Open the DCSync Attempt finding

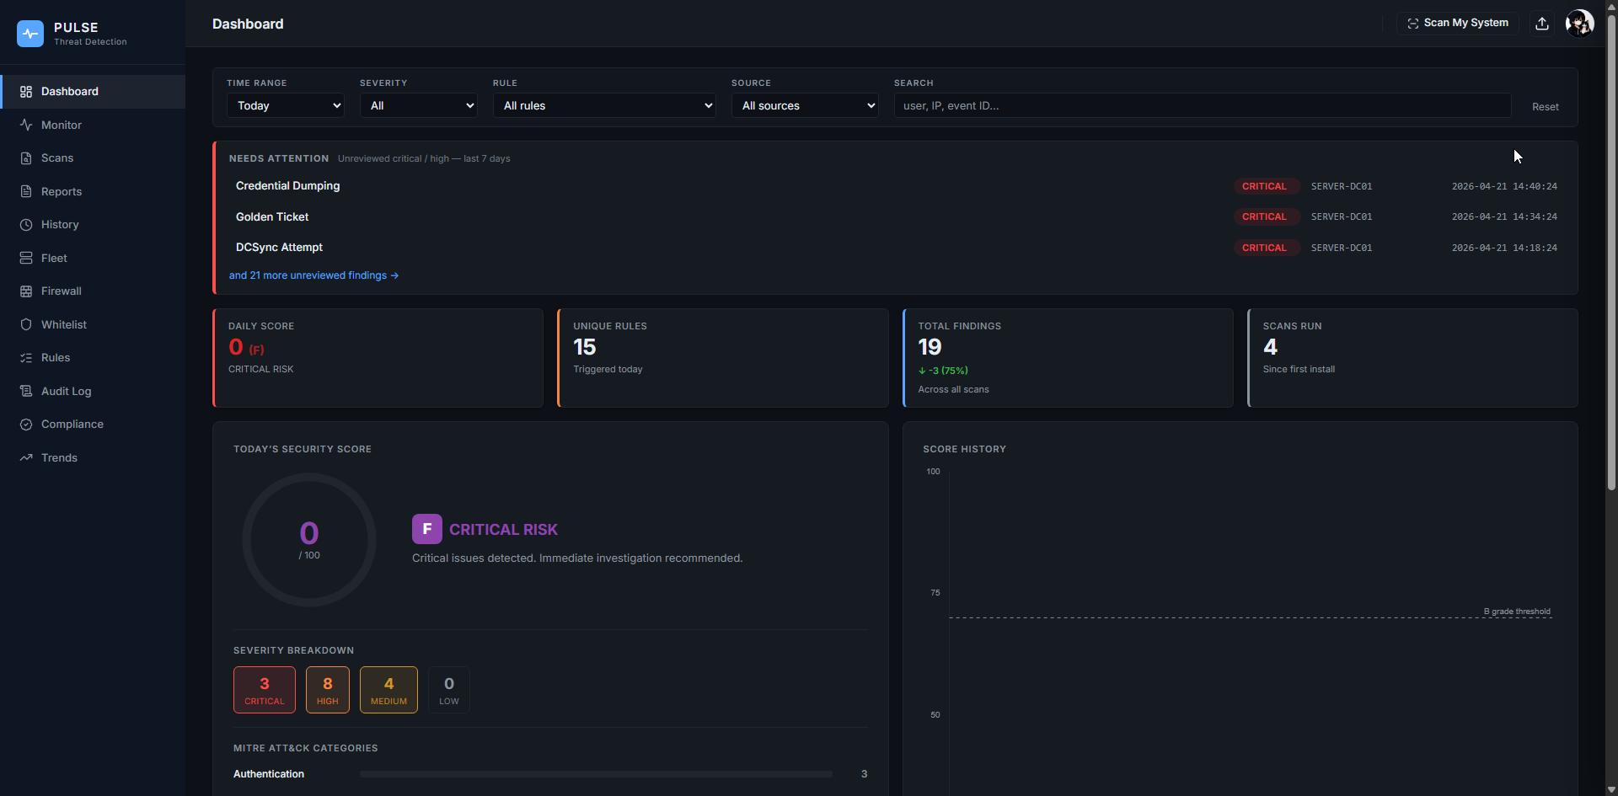[896, 248]
